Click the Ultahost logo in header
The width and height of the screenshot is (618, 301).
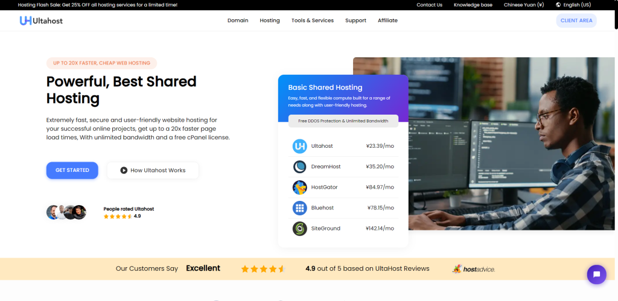click(42, 21)
